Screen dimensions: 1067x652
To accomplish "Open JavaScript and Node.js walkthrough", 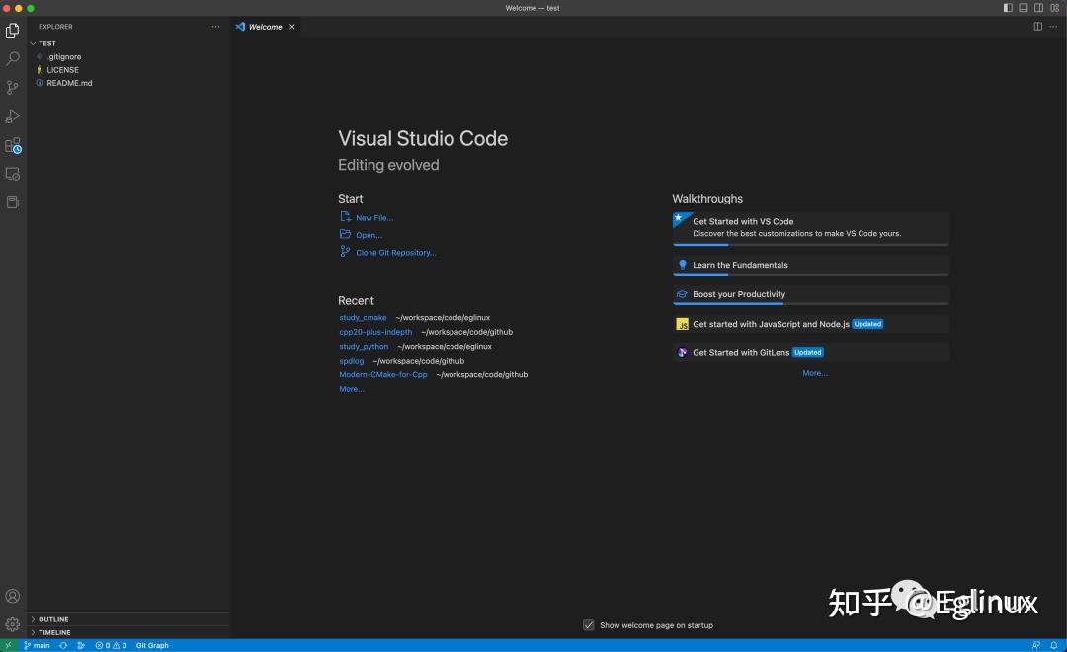I will (x=810, y=324).
